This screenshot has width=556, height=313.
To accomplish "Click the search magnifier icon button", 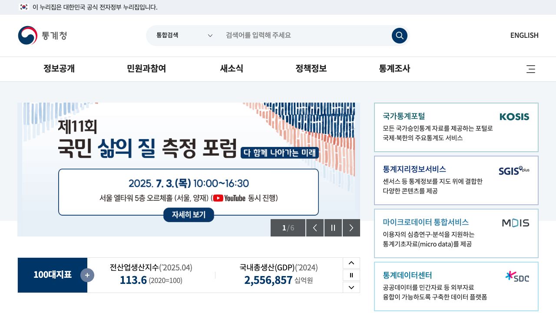I will coord(399,36).
